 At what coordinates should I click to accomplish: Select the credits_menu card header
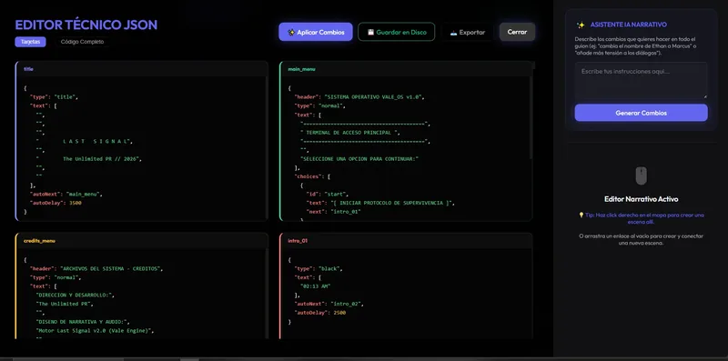pos(142,241)
